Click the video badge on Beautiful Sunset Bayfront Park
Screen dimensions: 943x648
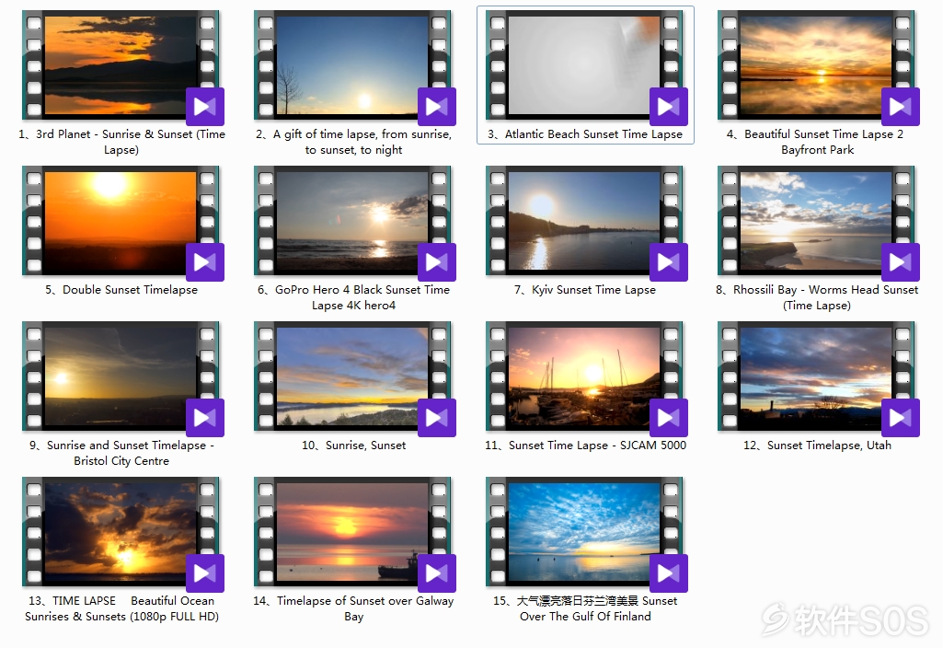(x=901, y=107)
